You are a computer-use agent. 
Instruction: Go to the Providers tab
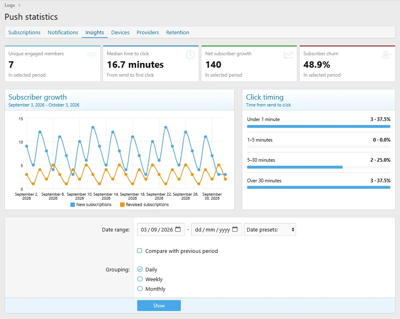[148, 33]
